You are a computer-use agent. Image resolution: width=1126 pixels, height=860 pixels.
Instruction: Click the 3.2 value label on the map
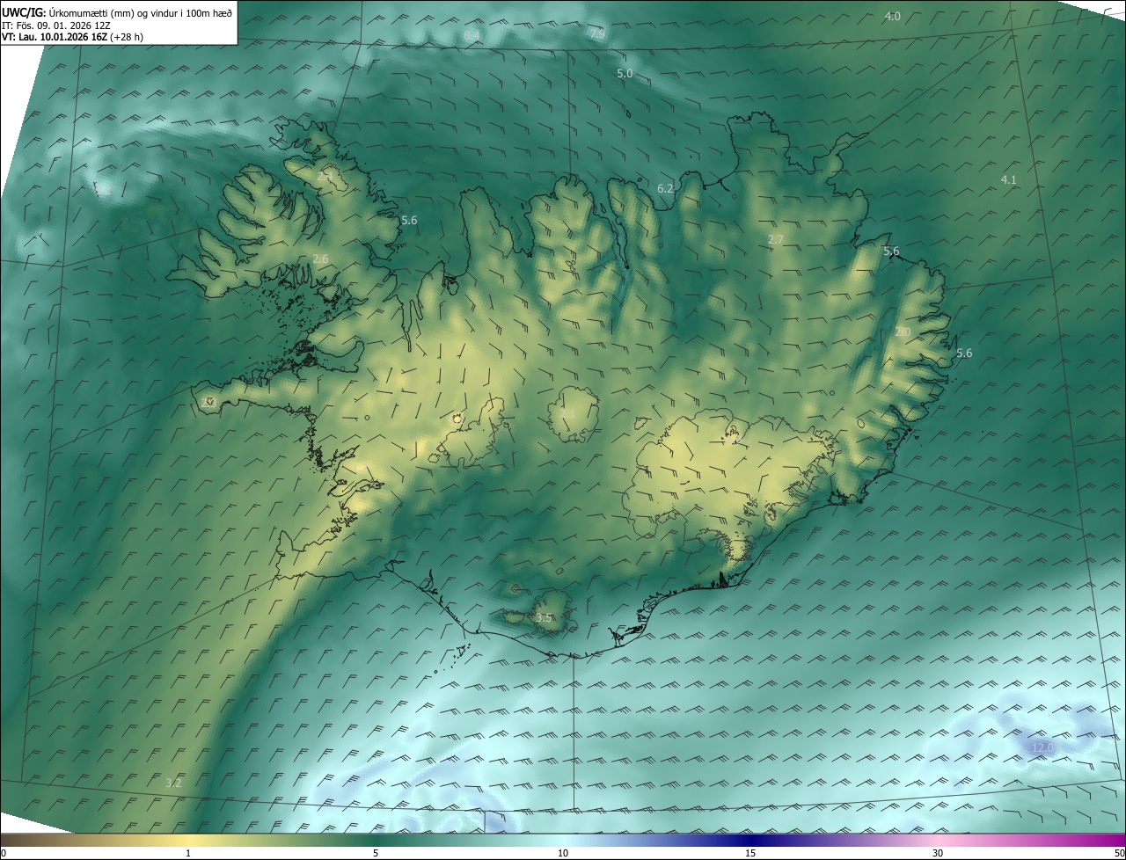173,783
